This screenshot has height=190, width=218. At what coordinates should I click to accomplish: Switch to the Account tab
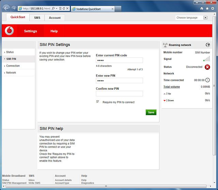pos(54,18)
